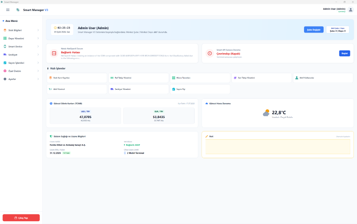Click the Bağlantı Hatası status text

coord(70,53)
